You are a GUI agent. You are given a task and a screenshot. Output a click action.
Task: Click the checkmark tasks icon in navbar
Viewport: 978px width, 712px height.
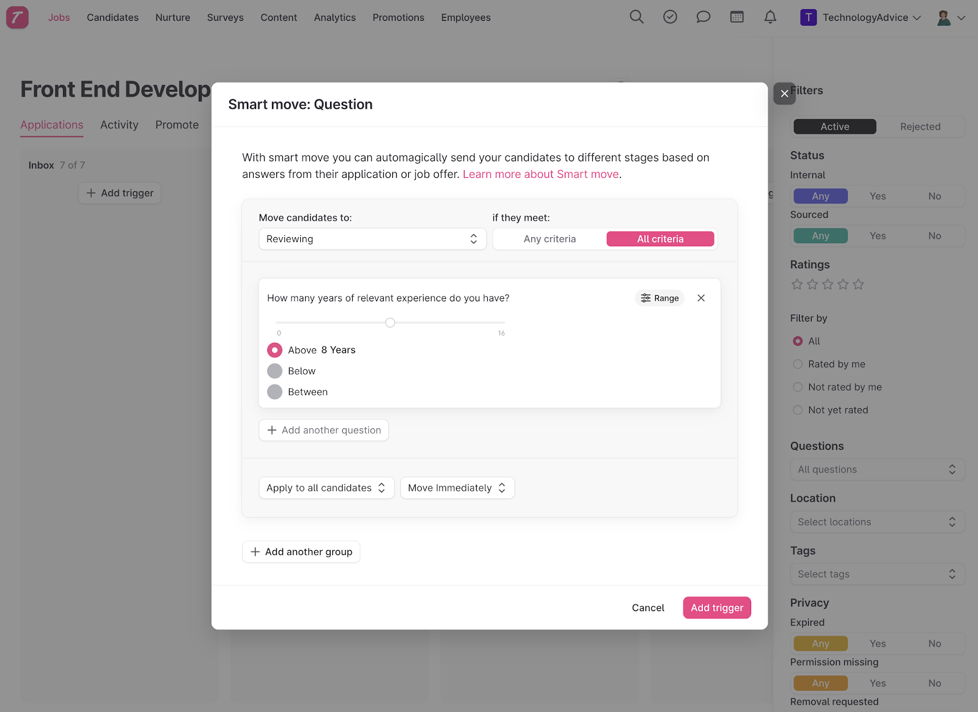[x=669, y=17]
